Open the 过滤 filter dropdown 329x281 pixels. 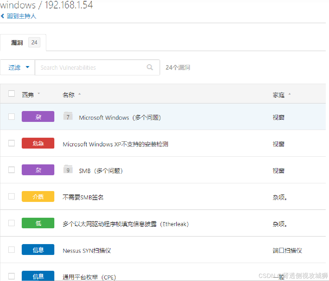18,67
